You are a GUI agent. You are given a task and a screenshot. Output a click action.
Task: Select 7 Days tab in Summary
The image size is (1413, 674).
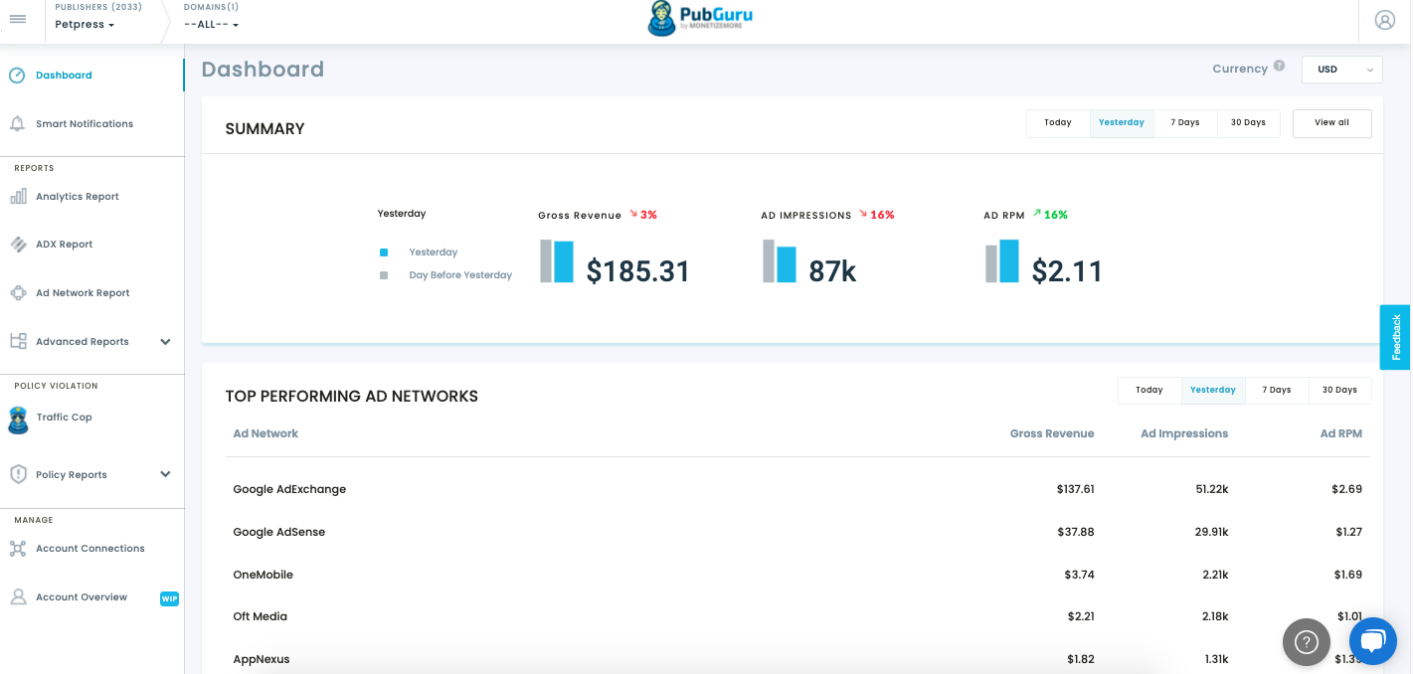click(1185, 123)
